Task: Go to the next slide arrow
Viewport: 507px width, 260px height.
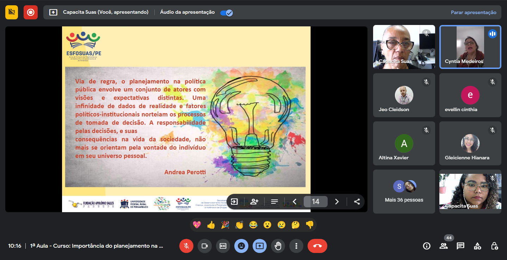Action: click(x=336, y=202)
